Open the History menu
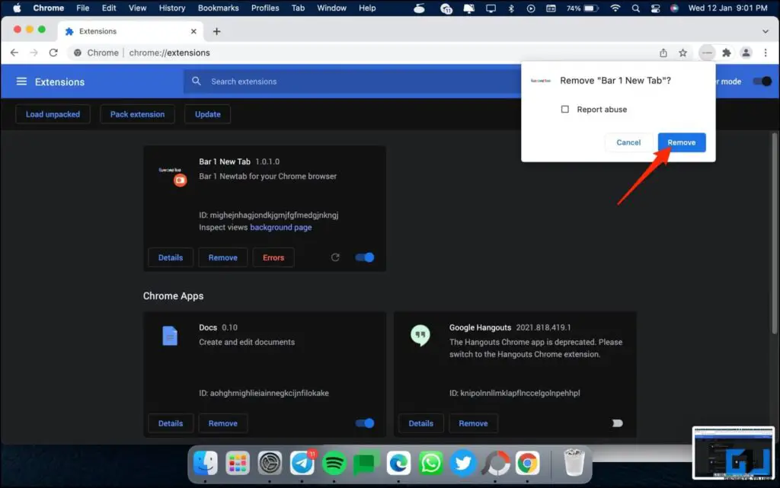The height and width of the screenshot is (488, 780). pos(172,8)
